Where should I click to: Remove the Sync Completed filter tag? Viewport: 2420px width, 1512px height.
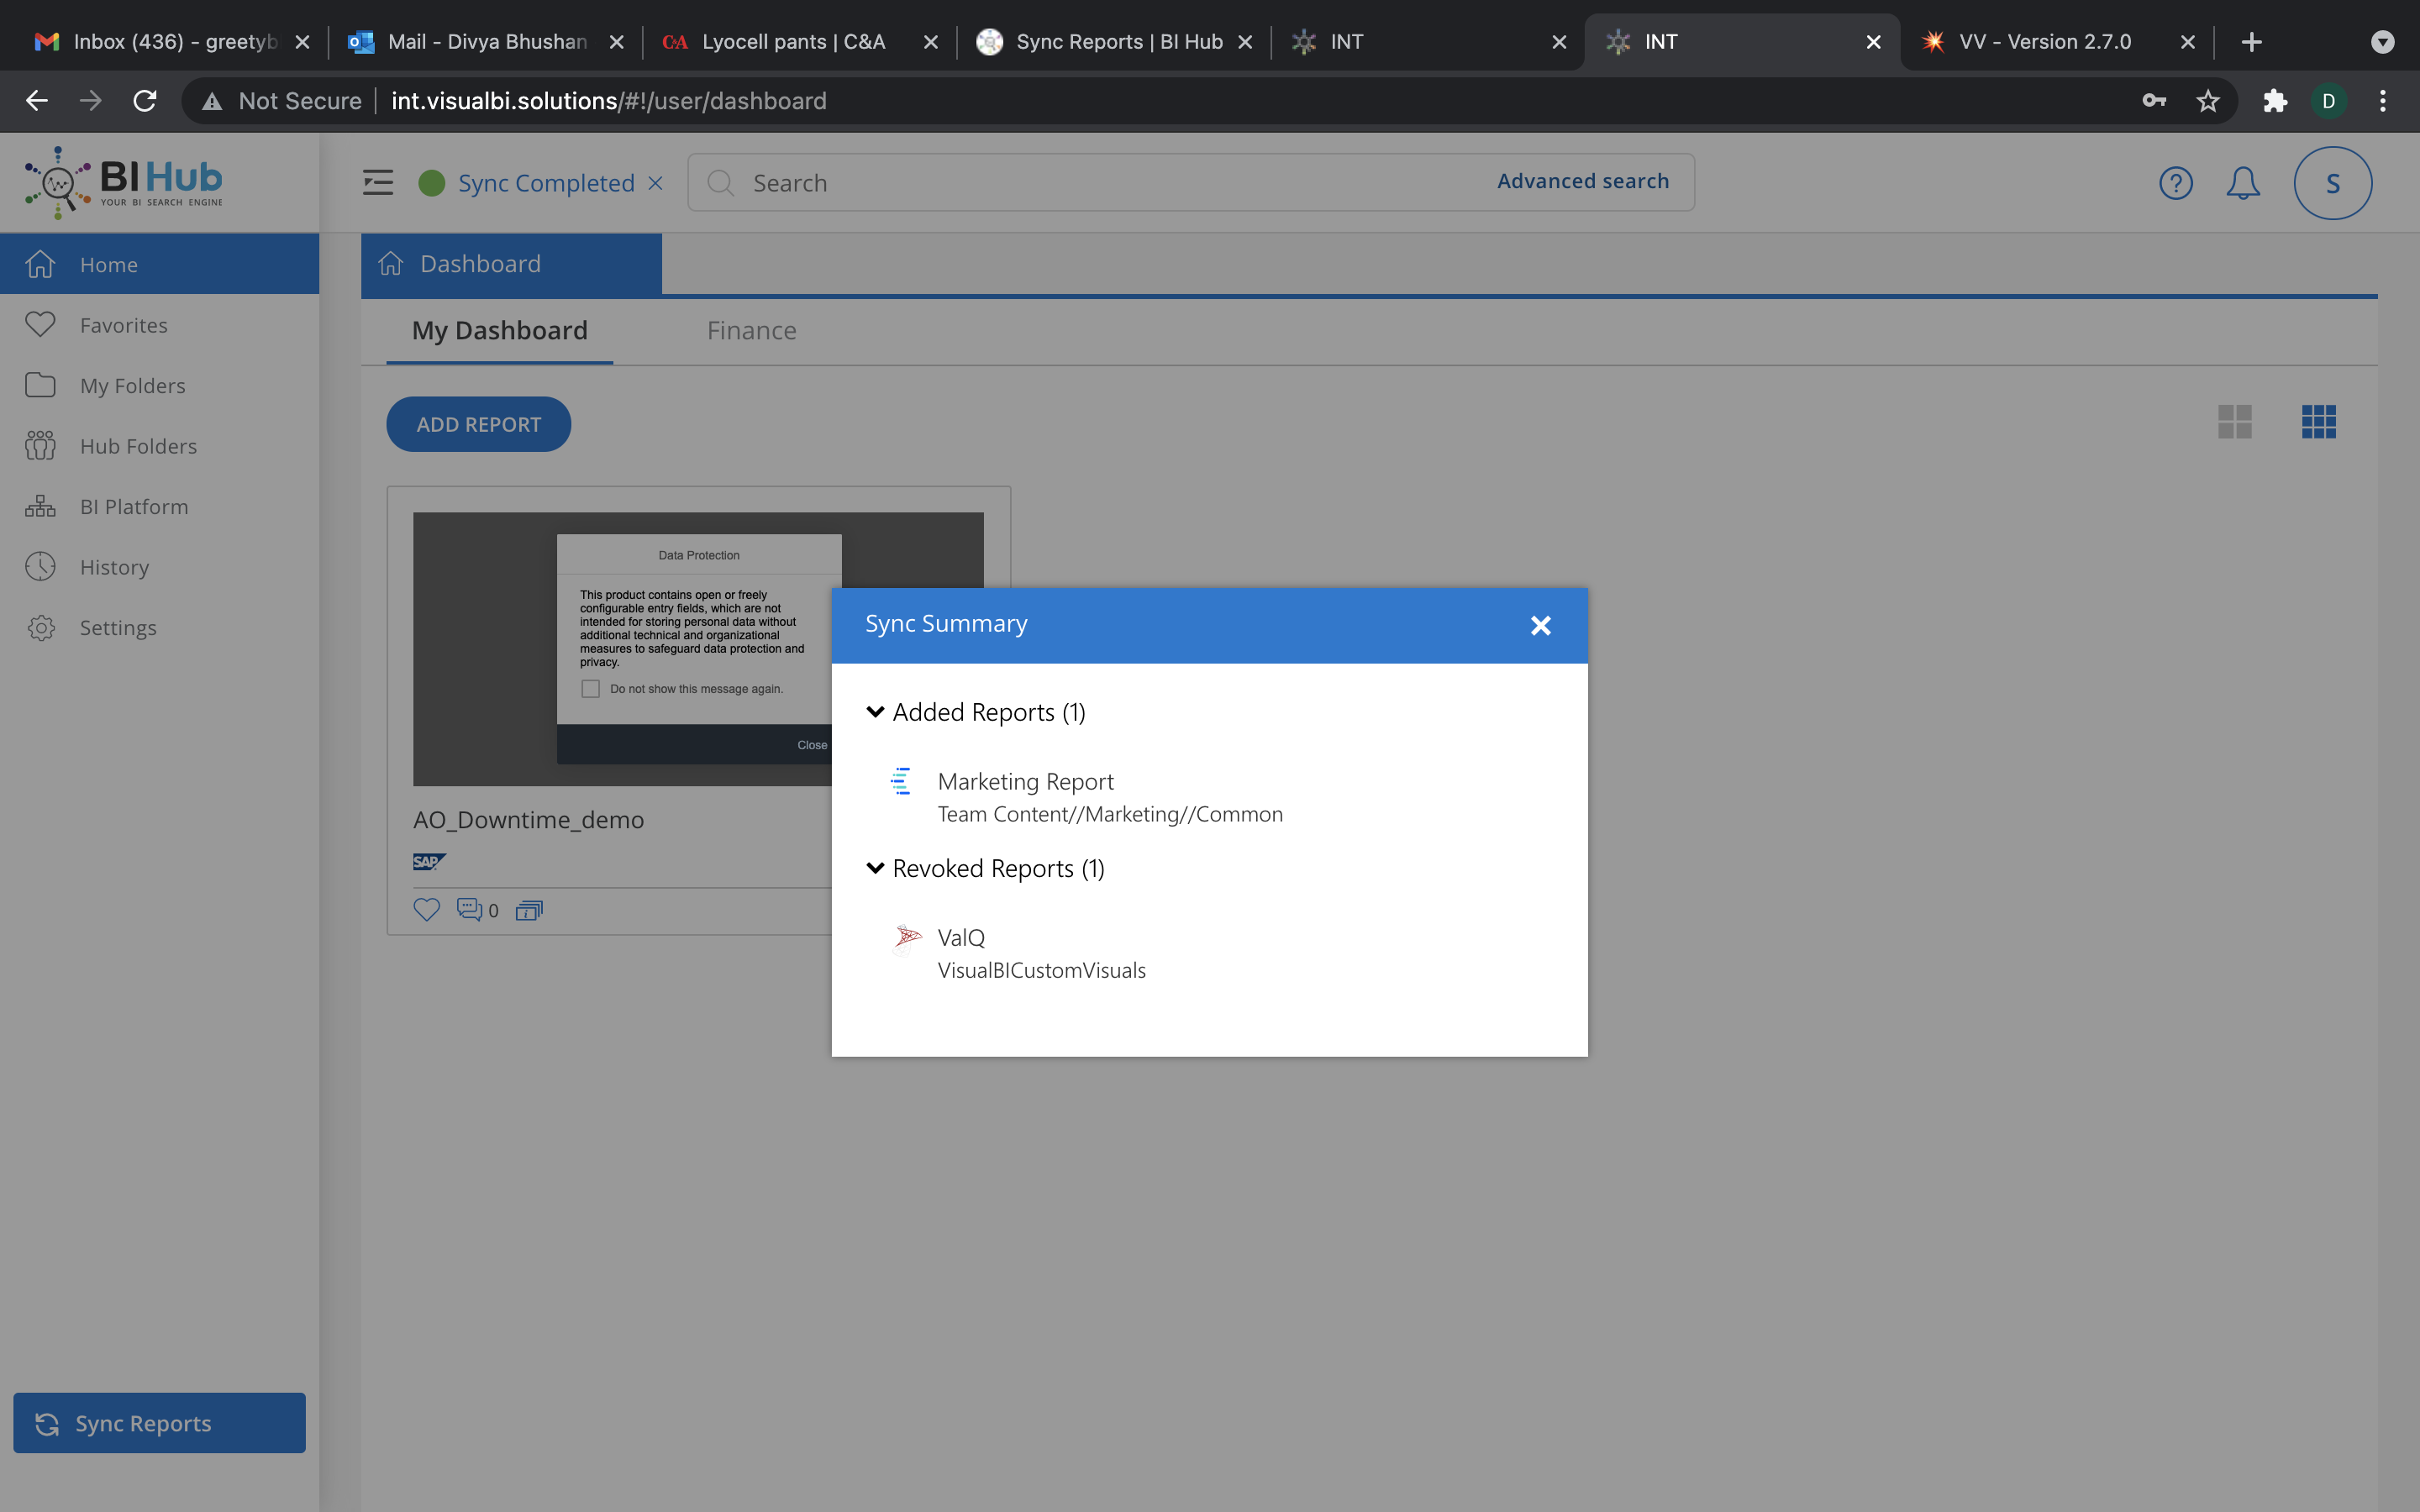point(657,183)
